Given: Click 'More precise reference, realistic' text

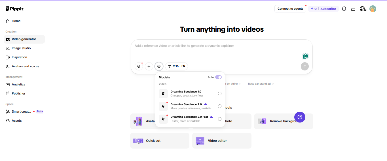Looking at the screenshot, I should (191, 108).
